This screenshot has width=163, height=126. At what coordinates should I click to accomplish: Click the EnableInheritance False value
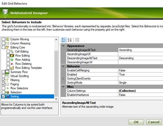[x=141, y=95]
